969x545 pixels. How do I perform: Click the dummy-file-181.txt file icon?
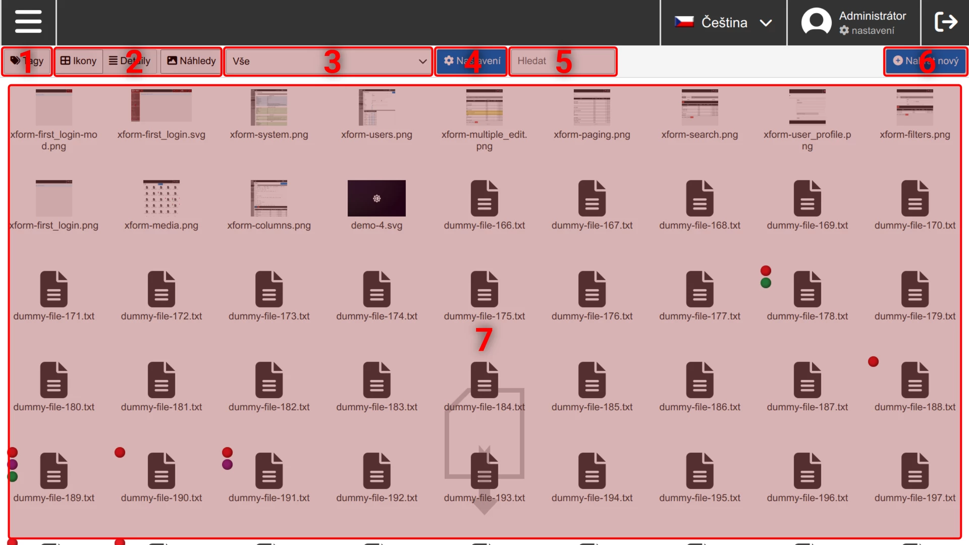[x=161, y=380]
